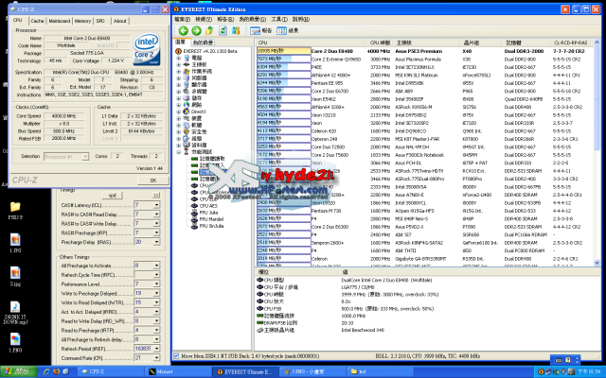The image size is (606, 378).
Task: Open RAS# to CAS# Read Delay dropdown
Action: [156, 215]
